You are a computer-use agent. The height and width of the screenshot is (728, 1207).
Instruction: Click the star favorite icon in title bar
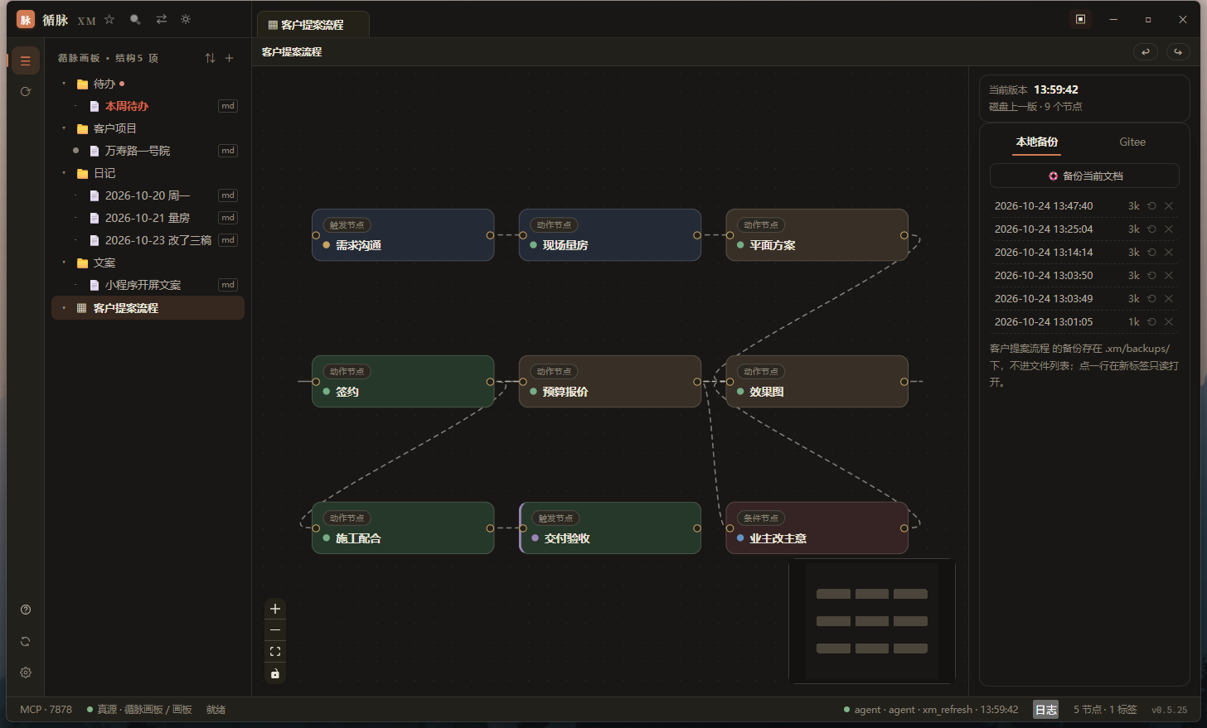tap(109, 19)
